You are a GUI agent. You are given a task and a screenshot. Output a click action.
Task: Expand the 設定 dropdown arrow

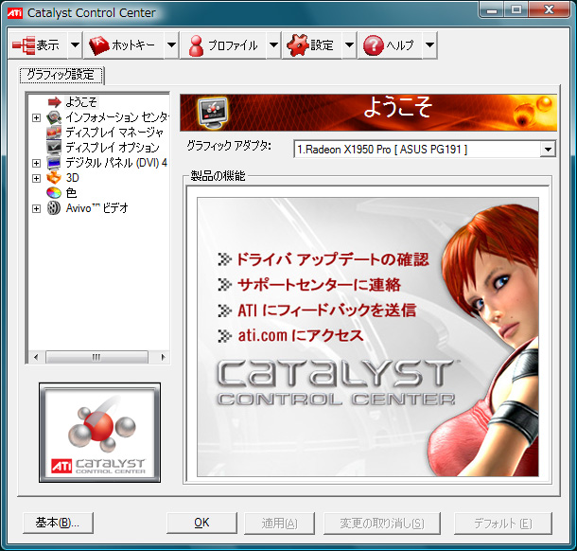pos(349,45)
